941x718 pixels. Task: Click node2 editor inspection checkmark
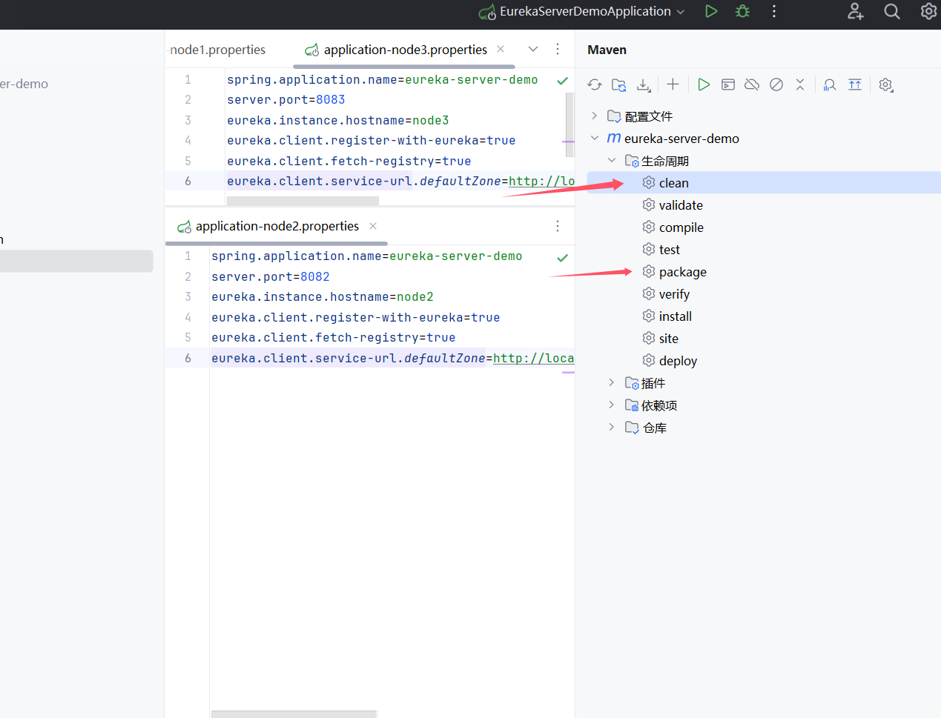563,258
